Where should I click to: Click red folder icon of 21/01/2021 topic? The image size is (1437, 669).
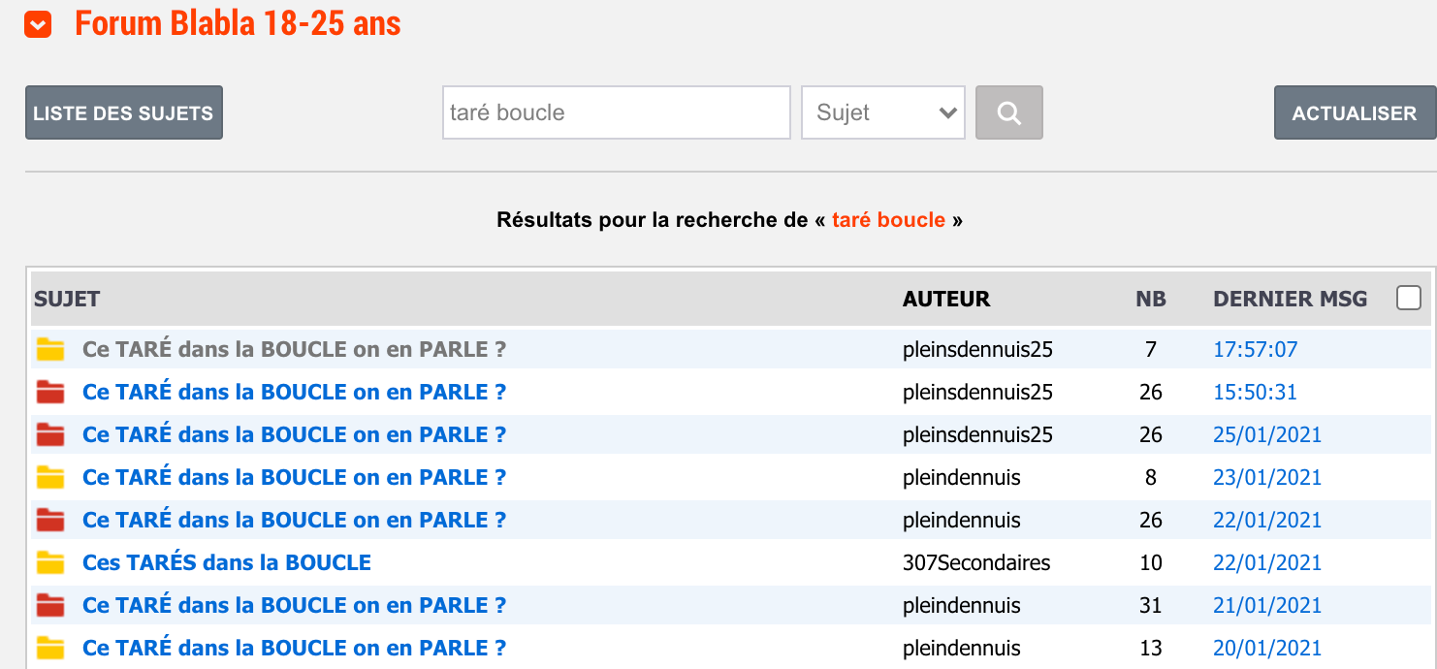coord(49,606)
